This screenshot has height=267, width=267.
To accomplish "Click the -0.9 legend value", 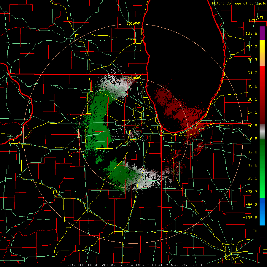I will click(x=252, y=126).
